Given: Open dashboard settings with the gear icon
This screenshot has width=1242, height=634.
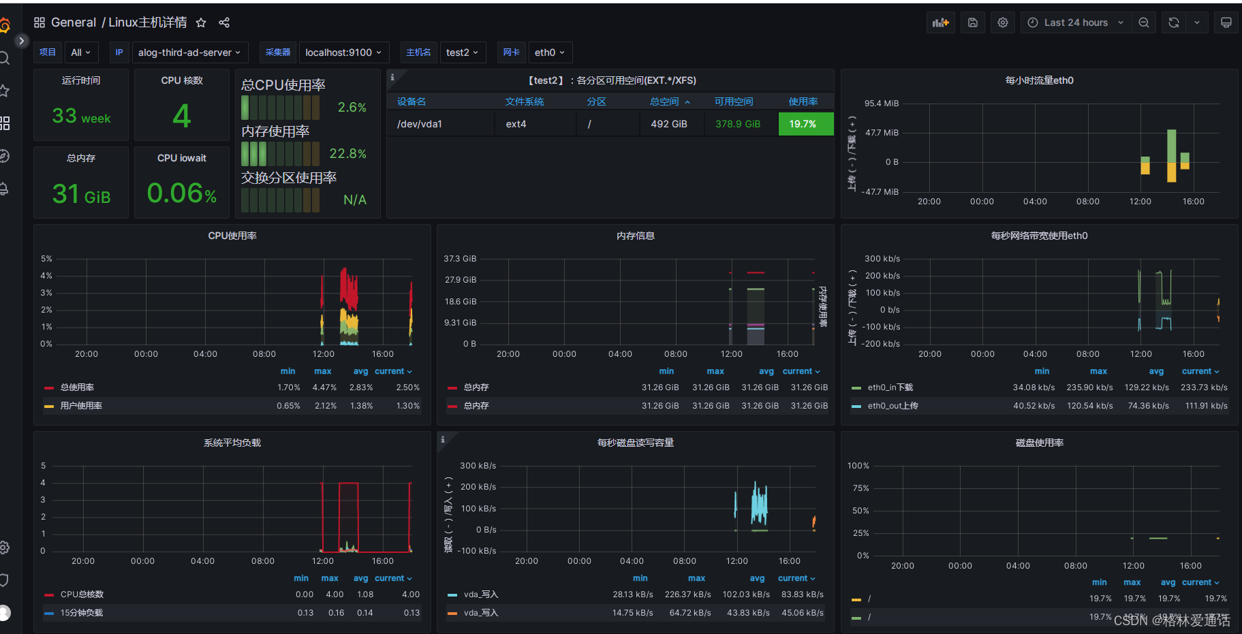Looking at the screenshot, I should click(x=1002, y=22).
